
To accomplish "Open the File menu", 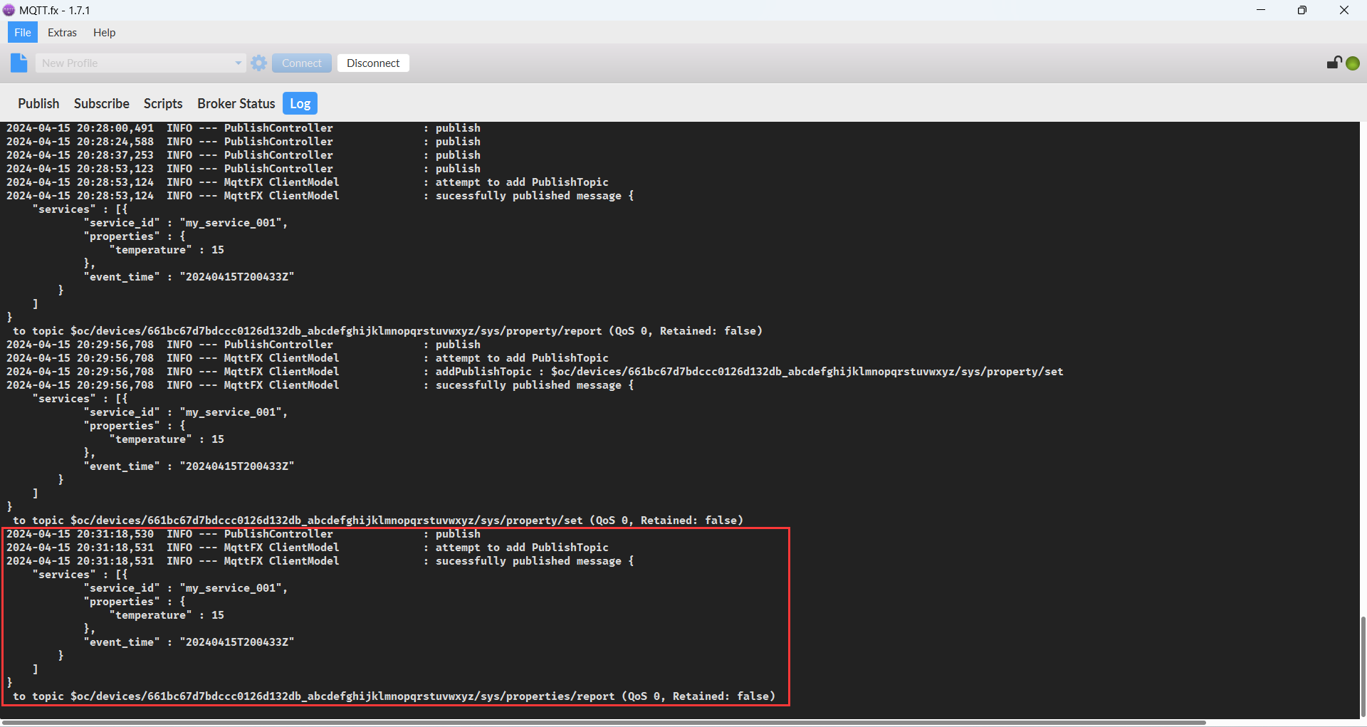I will (x=23, y=32).
